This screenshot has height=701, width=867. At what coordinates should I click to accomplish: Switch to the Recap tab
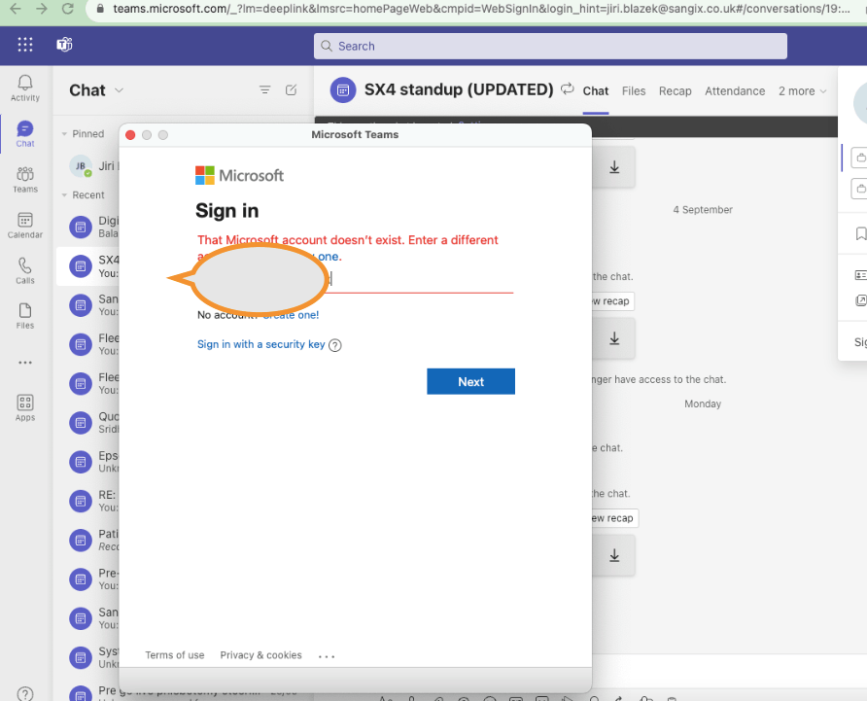tap(676, 91)
